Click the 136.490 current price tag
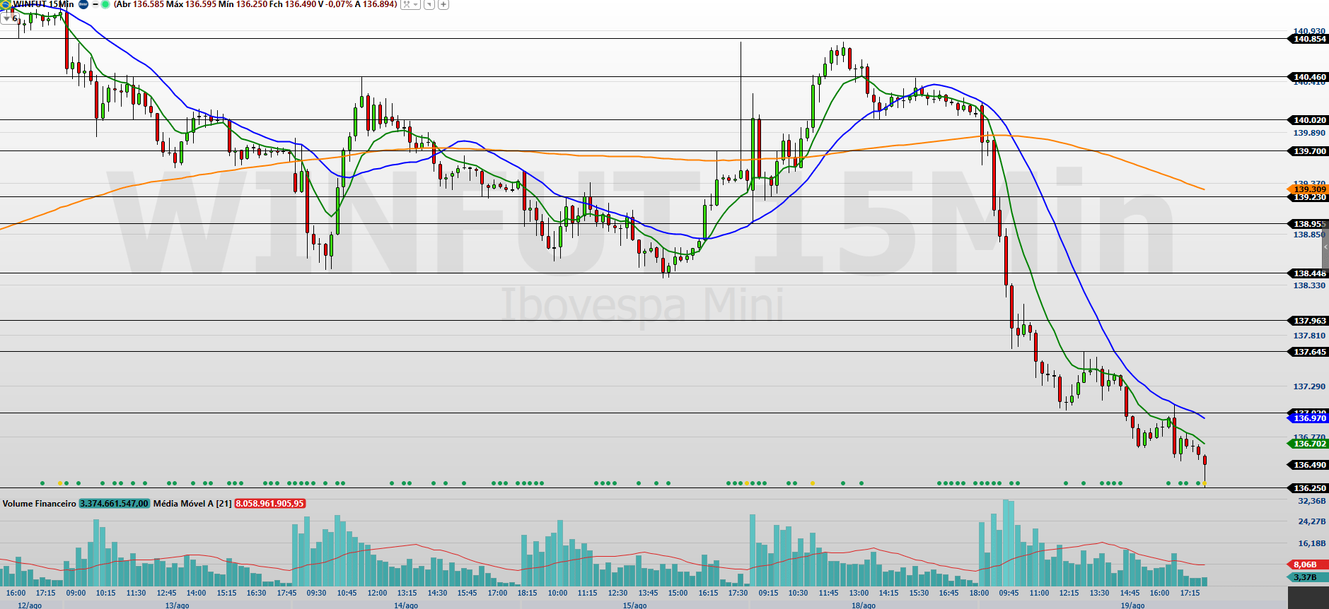 tap(1308, 465)
